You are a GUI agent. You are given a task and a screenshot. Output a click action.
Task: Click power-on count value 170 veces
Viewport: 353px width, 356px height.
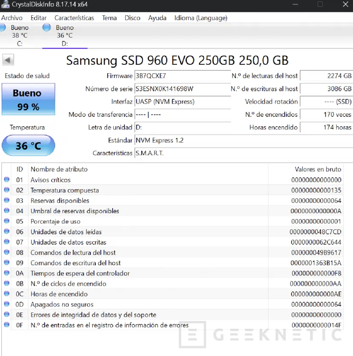[x=327, y=115]
